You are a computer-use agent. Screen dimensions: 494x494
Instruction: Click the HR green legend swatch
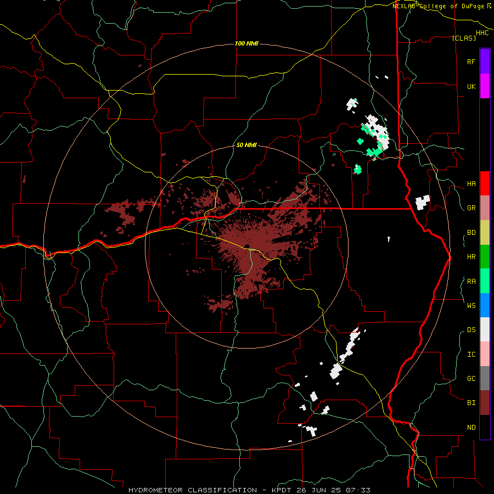pos(485,256)
